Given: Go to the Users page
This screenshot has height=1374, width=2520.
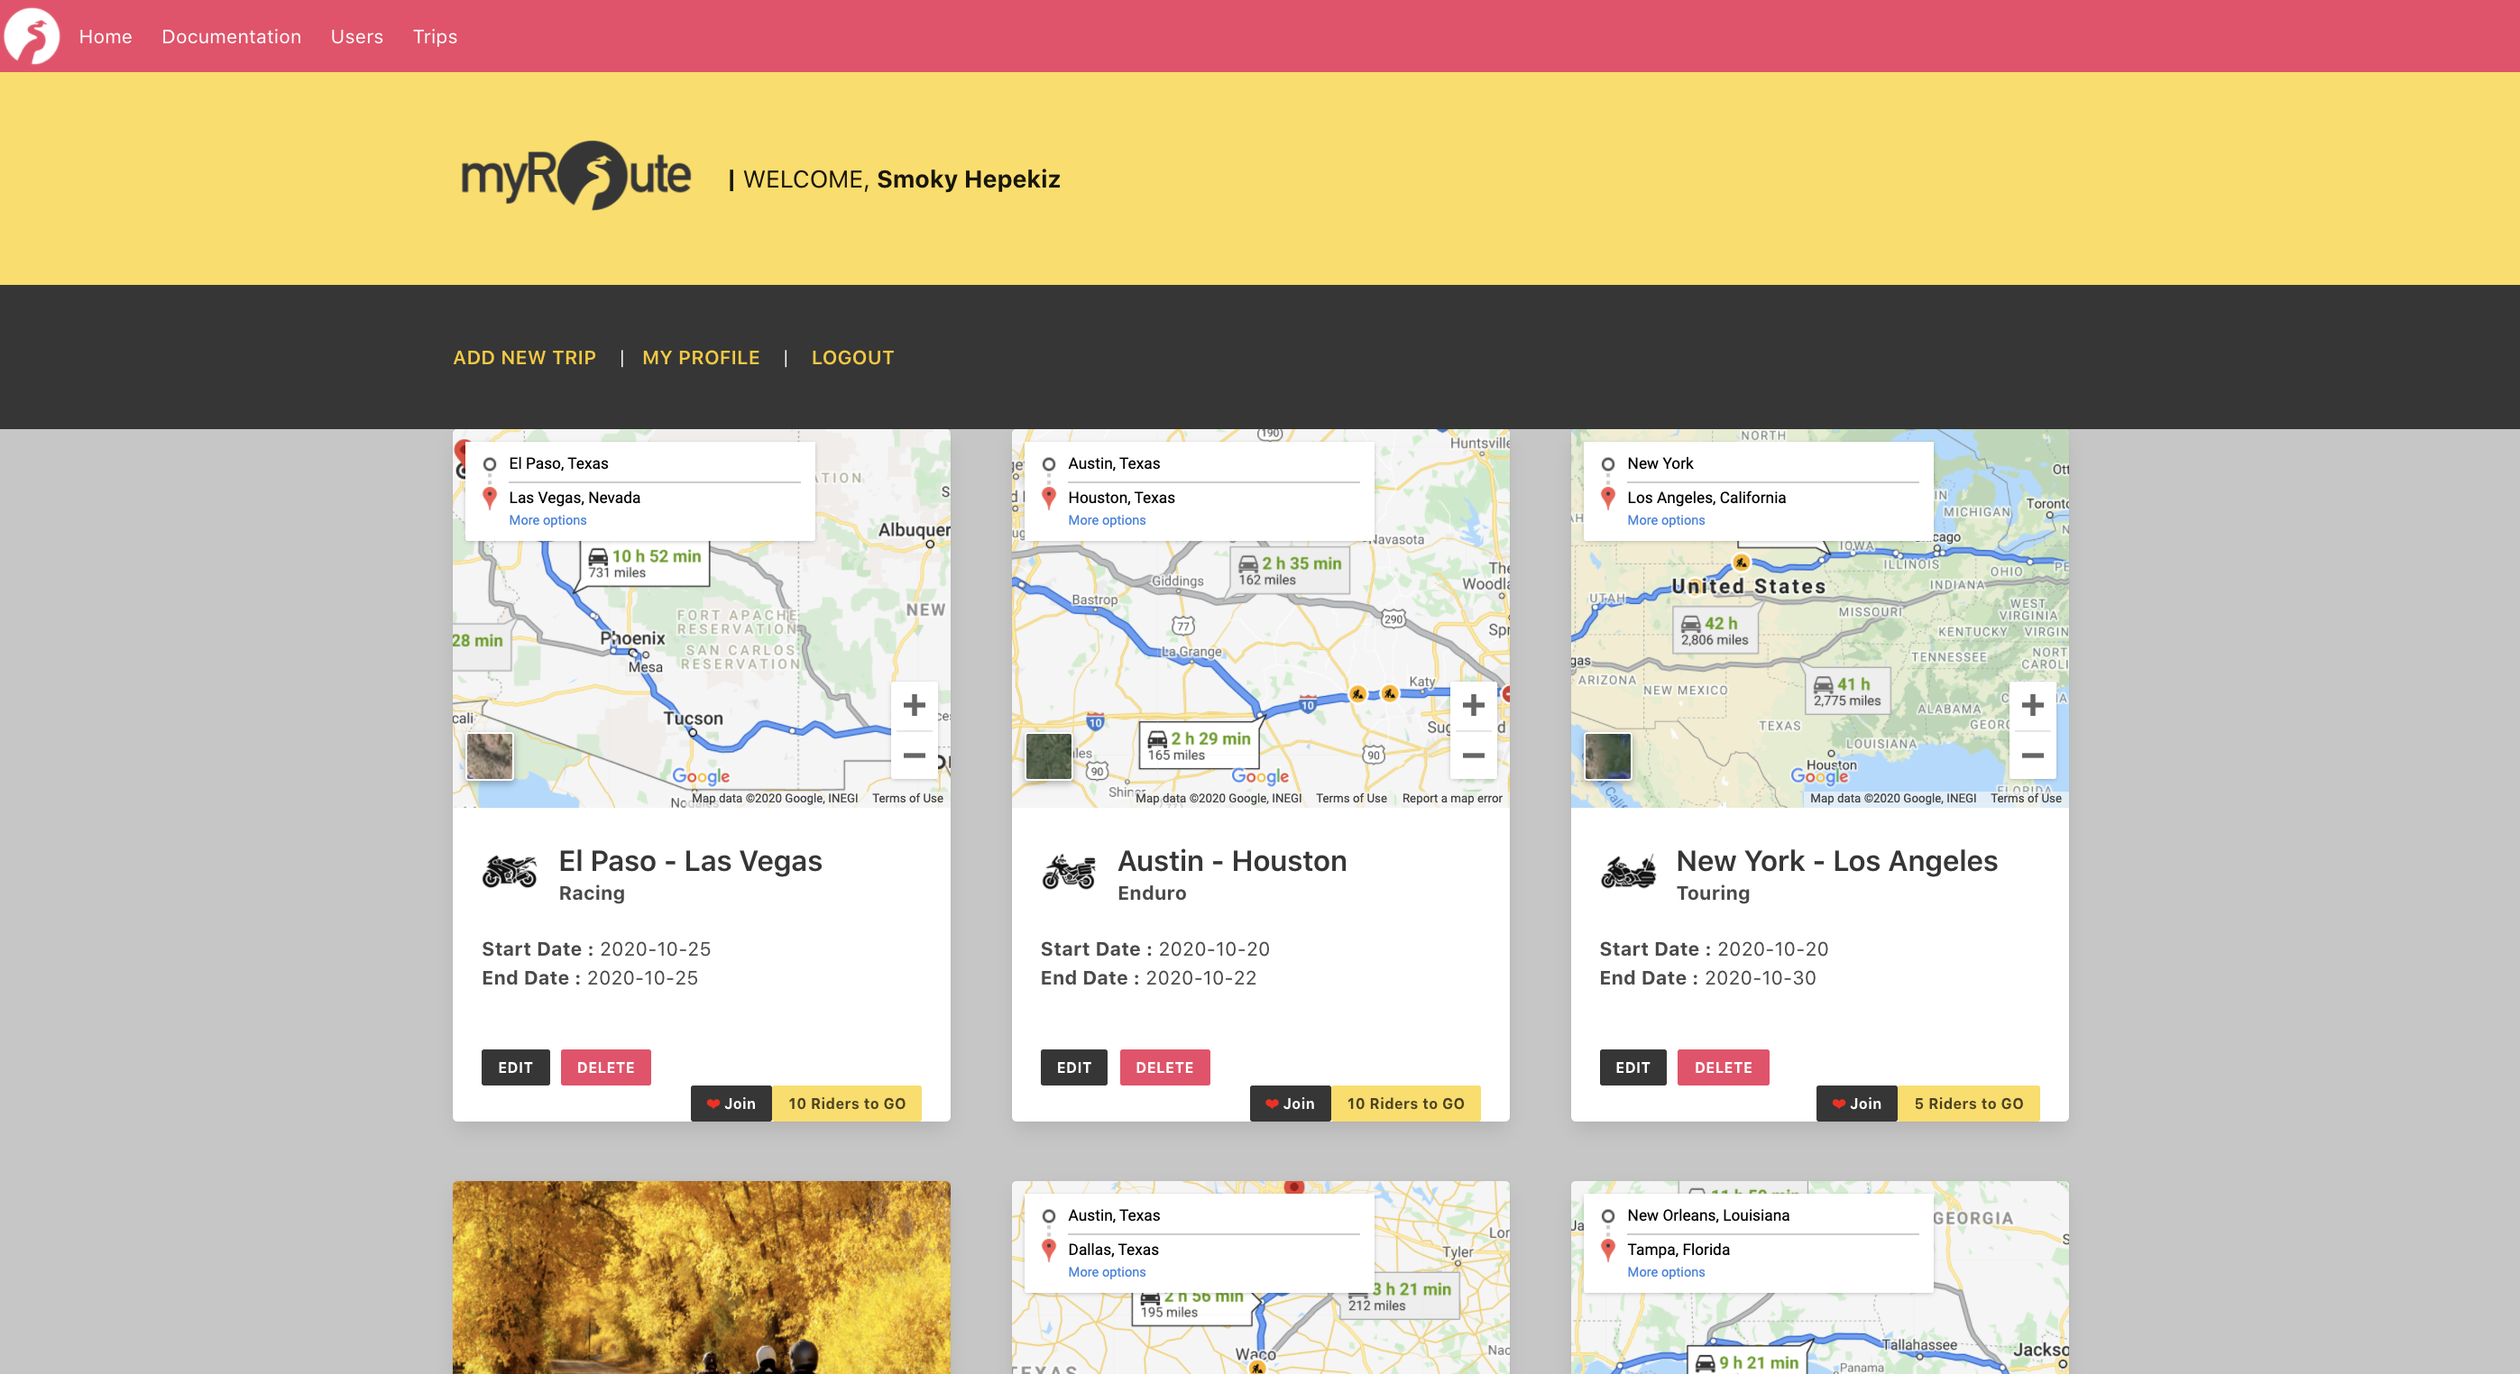Looking at the screenshot, I should click(x=357, y=36).
